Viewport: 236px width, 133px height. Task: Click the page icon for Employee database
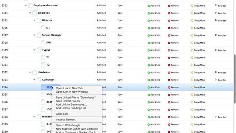click(30, 6)
